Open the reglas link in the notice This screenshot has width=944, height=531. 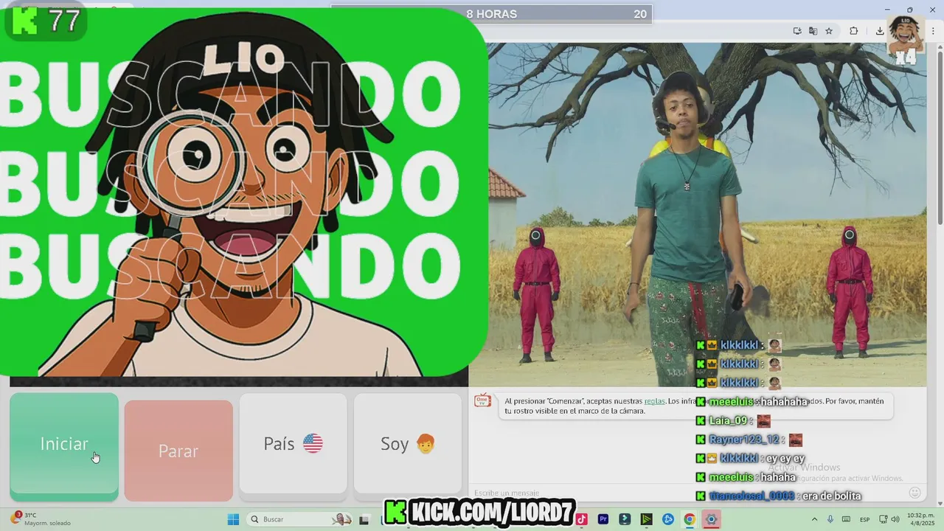654,401
